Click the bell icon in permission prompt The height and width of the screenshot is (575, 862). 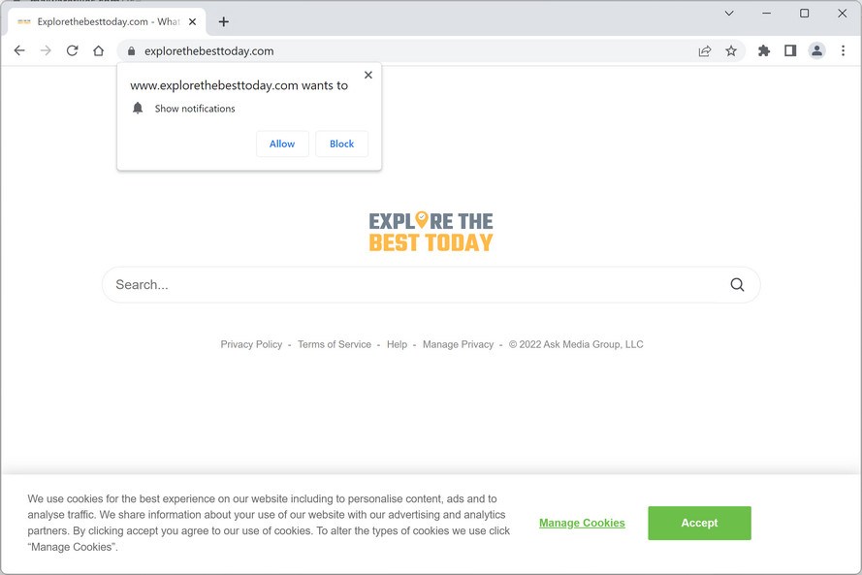click(x=138, y=108)
